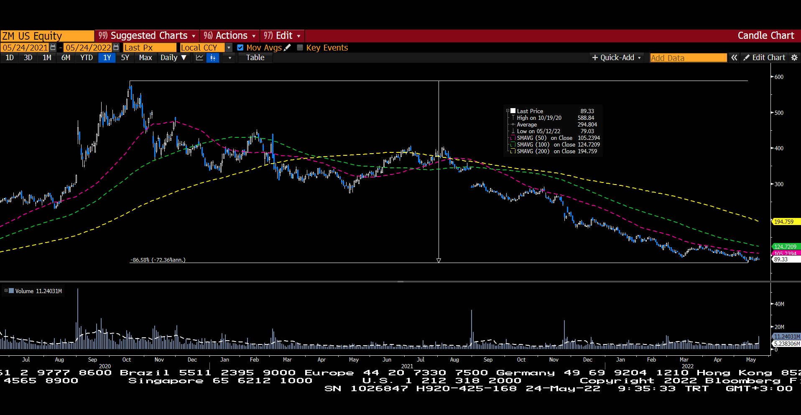Expand the Local CCY currency dropdown arrow

[229, 48]
